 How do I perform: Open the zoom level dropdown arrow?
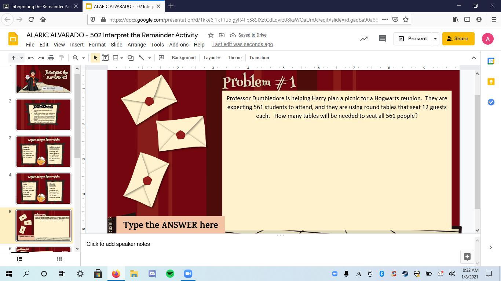point(84,58)
